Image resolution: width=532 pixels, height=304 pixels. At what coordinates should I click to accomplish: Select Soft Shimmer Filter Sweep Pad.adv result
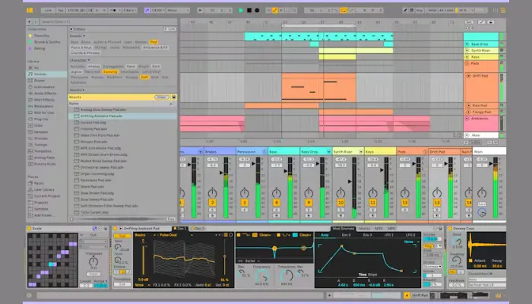pos(122,206)
